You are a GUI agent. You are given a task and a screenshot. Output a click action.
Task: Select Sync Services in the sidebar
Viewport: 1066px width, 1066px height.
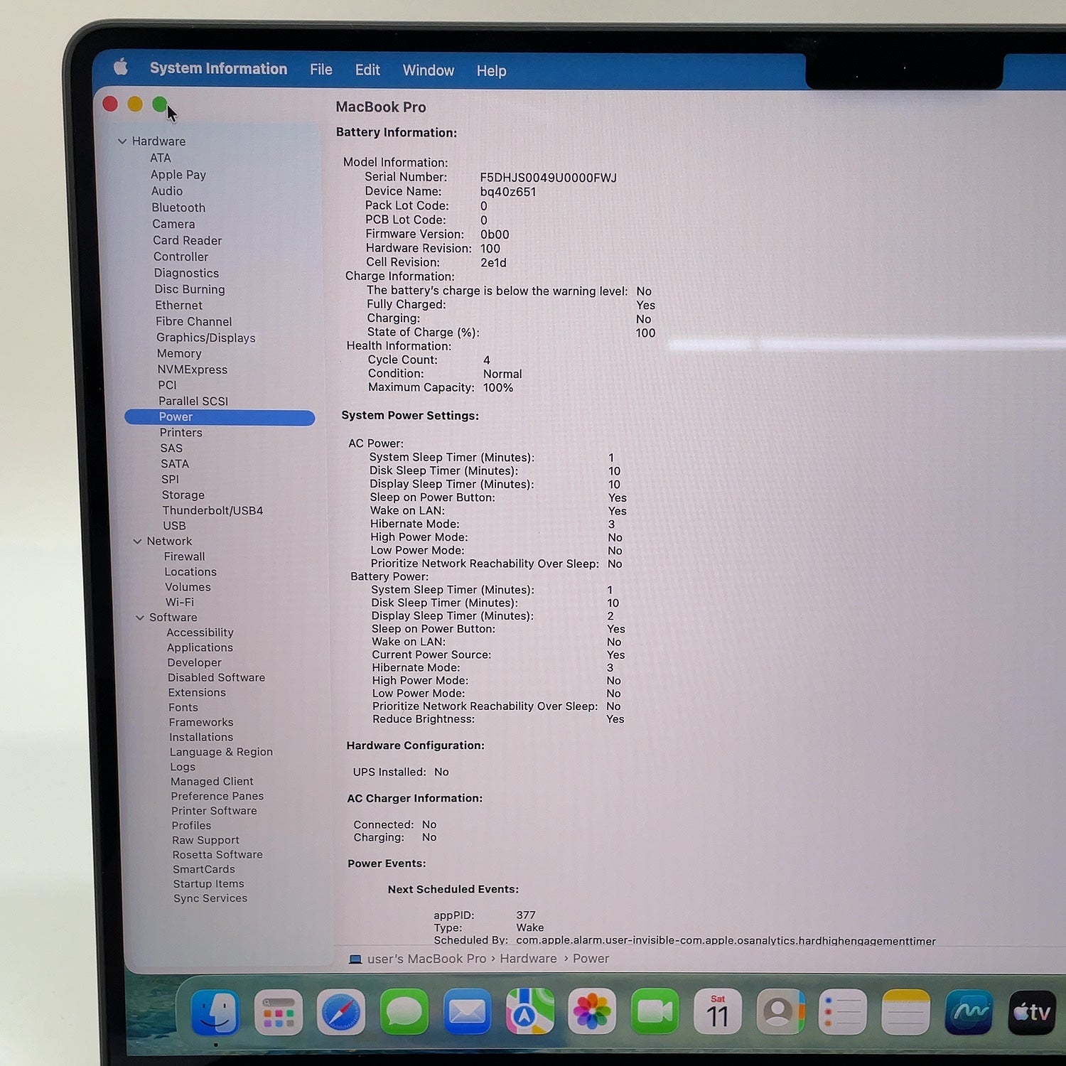[x=210, y=898]
